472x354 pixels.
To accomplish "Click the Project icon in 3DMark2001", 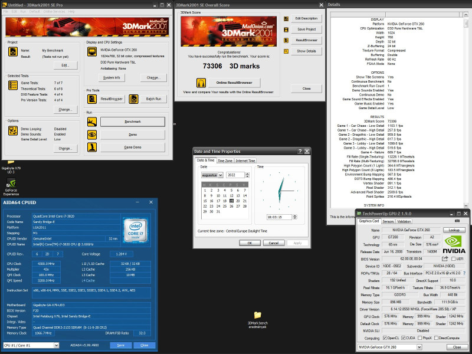I will click(12, 52).
